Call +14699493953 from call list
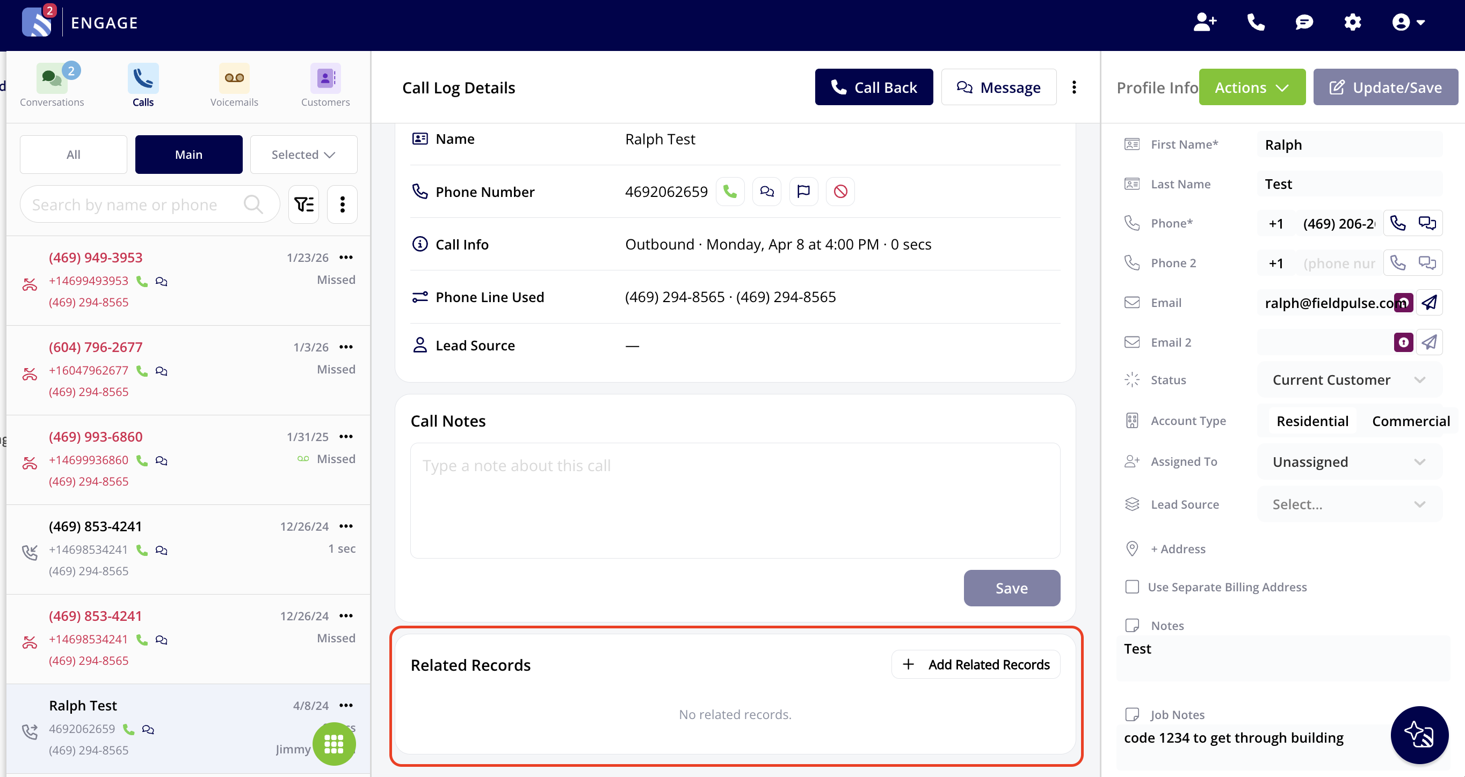1465x777 pixels. pyautogui.click(x=142, y=281)
